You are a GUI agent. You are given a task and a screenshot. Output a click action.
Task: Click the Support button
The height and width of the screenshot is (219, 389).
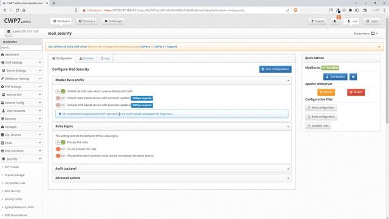click(317, 21)
